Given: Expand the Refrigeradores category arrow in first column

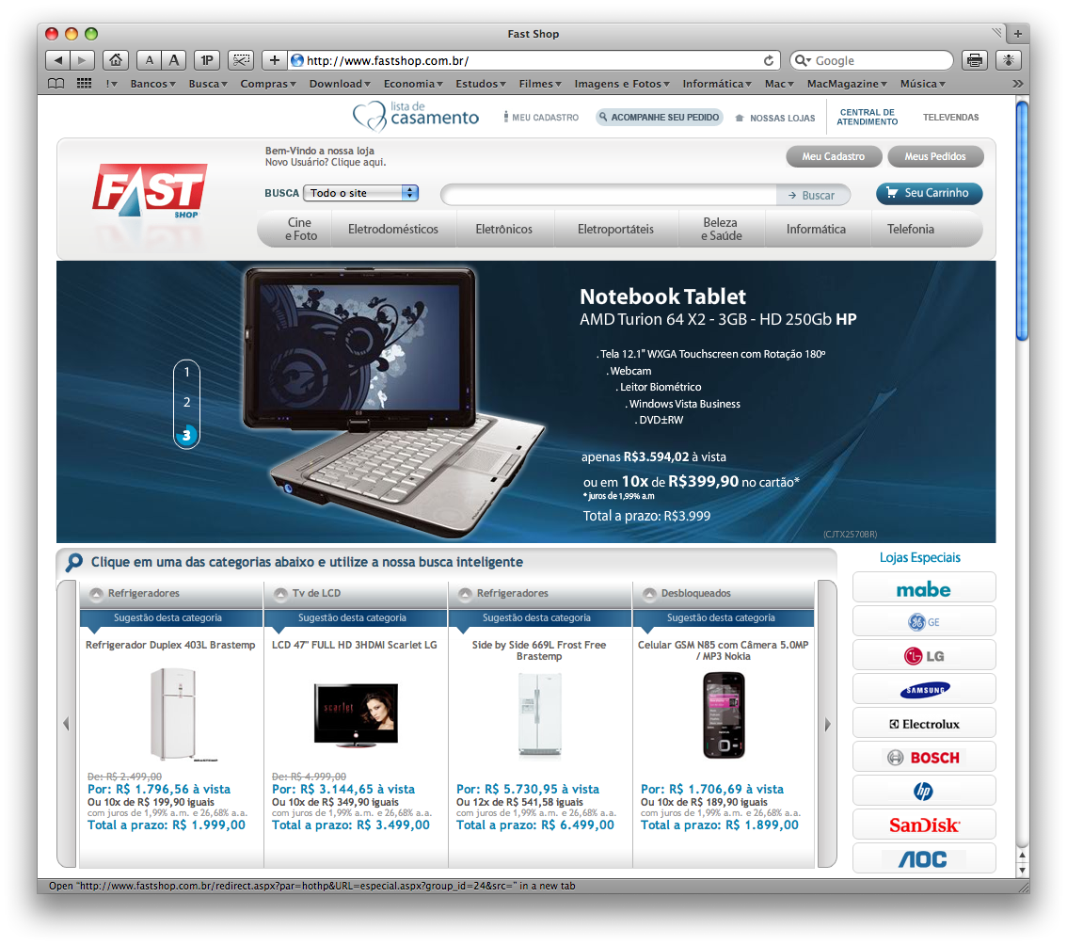Looking at the screenshot, I should click(x=94, y=594).
